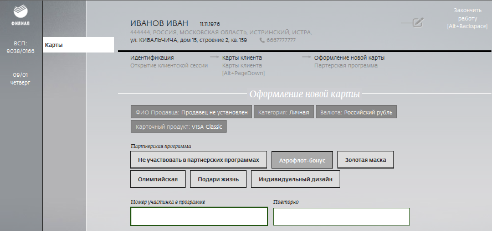Viewport: 492px width, 231px height.
Task: Choose Индивидуальный дизайн option
Action: 295,179
